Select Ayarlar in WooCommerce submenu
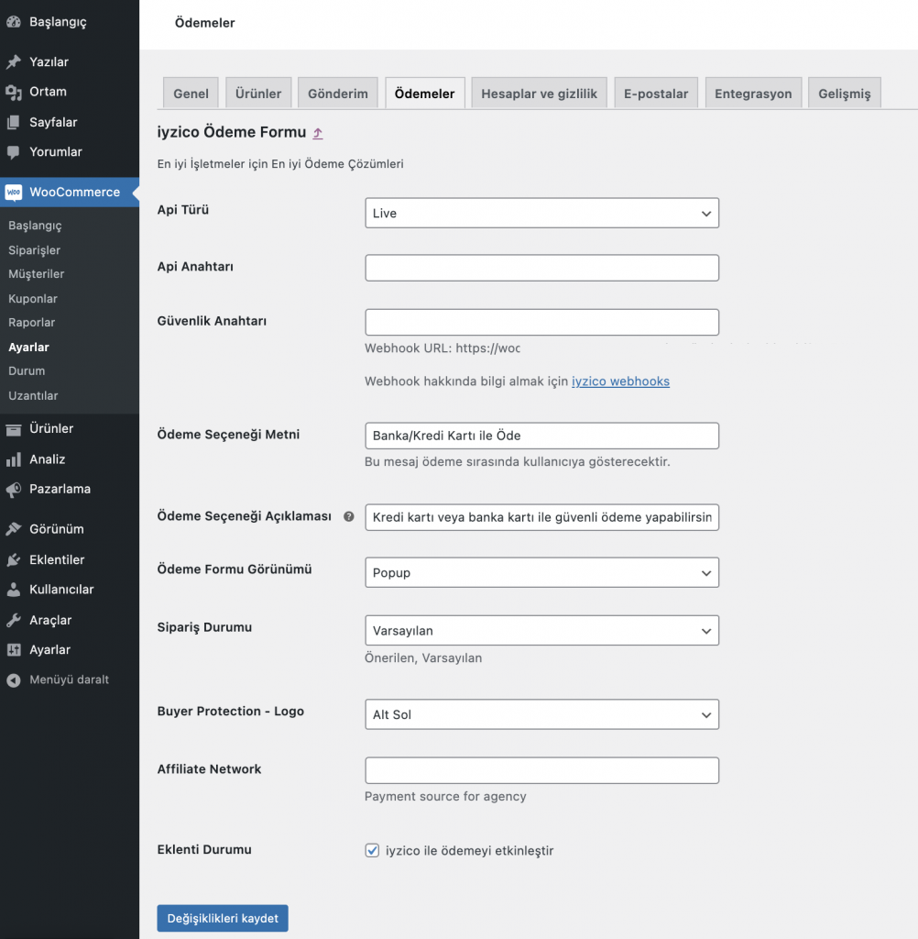 [28, 348]
